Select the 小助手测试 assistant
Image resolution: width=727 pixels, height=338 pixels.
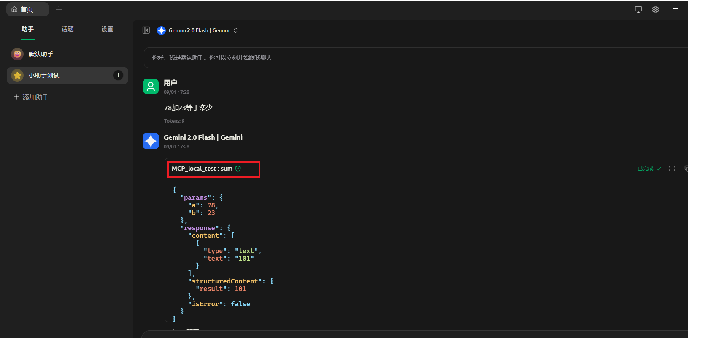point(67,76)
